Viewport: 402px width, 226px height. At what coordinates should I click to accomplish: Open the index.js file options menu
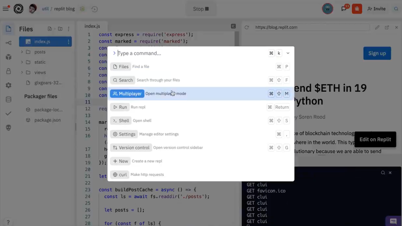click(68, 42)
